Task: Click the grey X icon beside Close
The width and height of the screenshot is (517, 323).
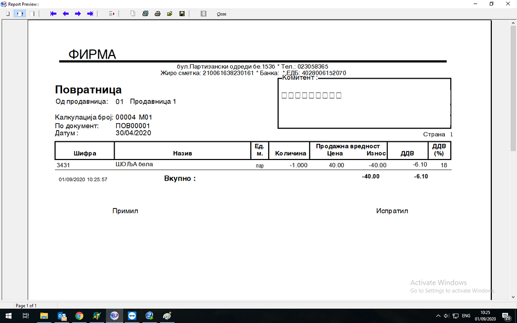Action: pos(203,14)
